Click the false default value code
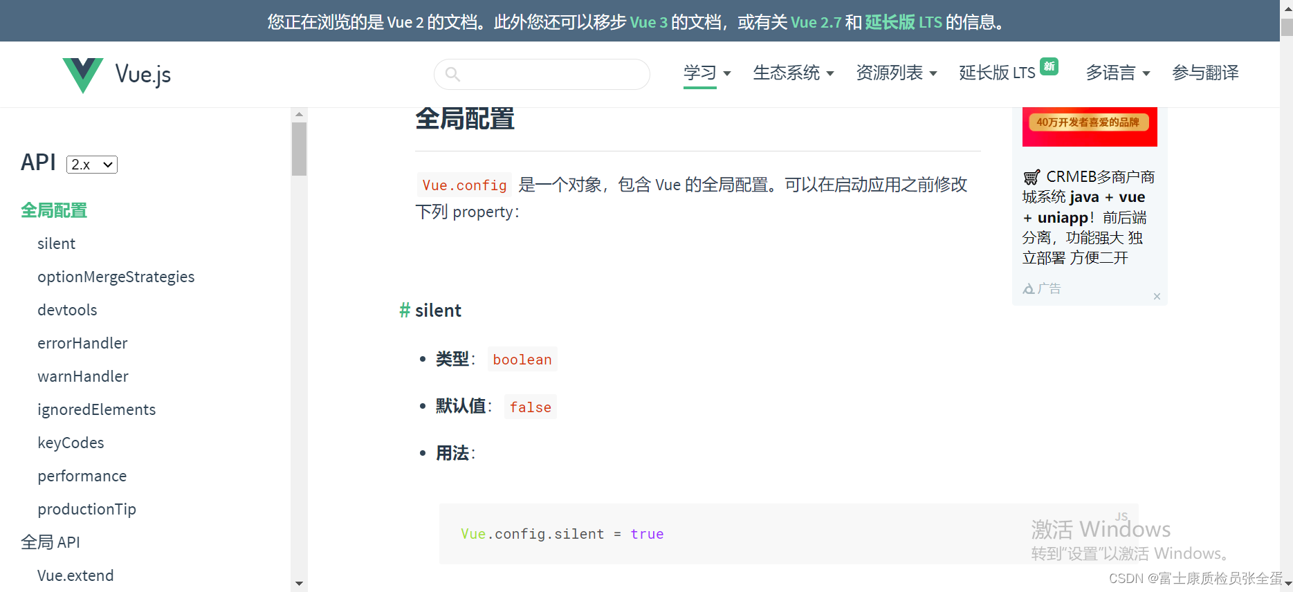 531,407
